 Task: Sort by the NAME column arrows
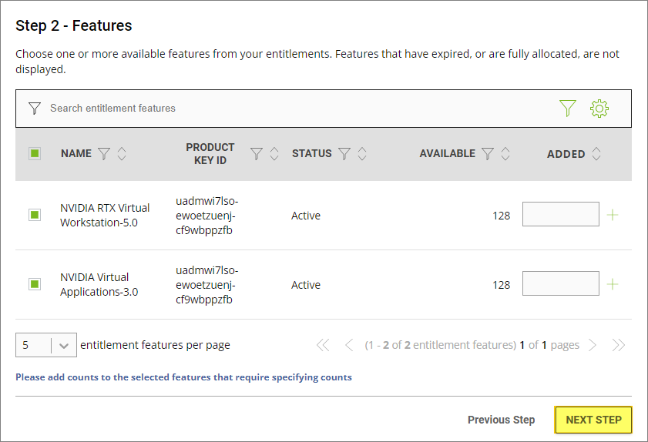121,154
